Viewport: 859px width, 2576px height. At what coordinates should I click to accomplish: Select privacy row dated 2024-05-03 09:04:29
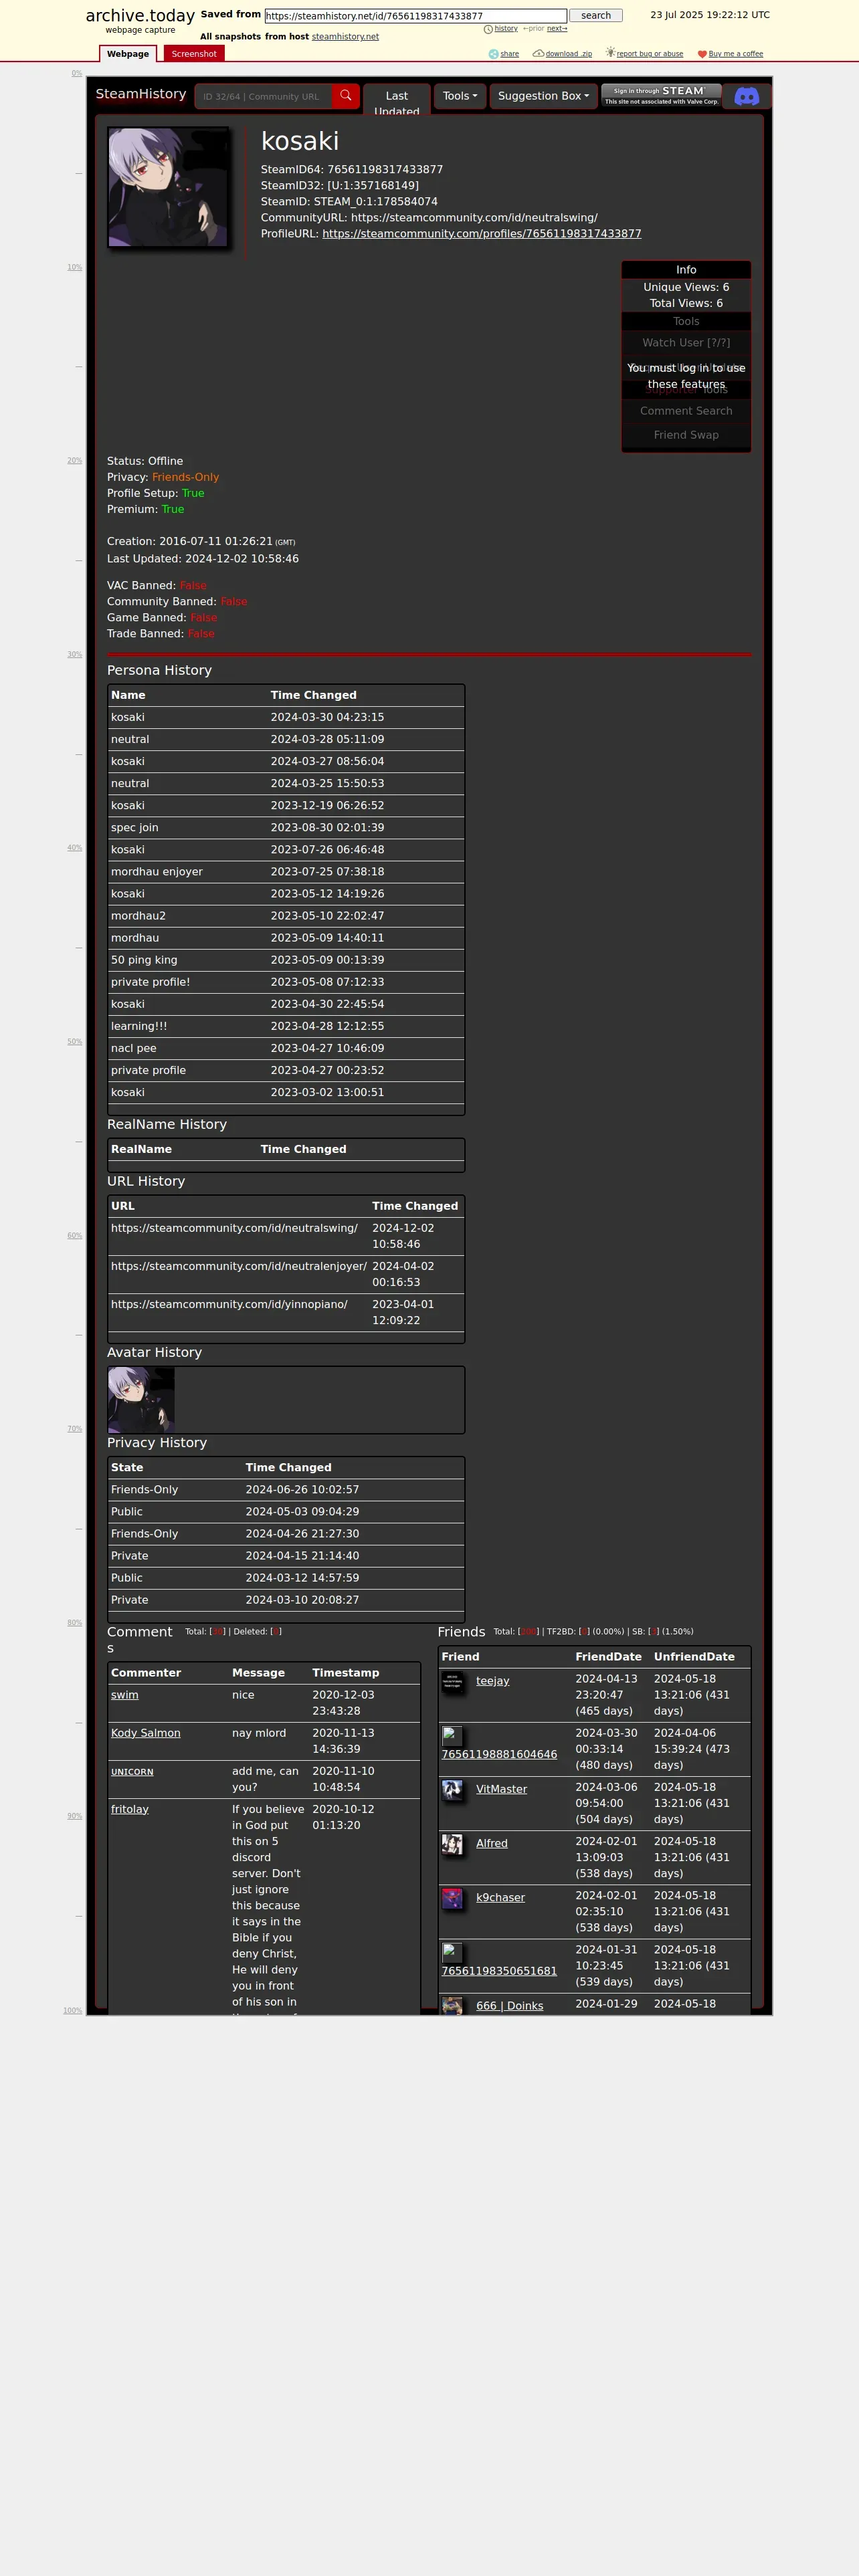[286, 1512]
